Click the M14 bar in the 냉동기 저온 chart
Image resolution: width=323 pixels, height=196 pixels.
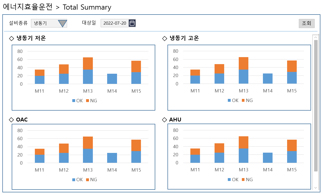pos(112,79)
